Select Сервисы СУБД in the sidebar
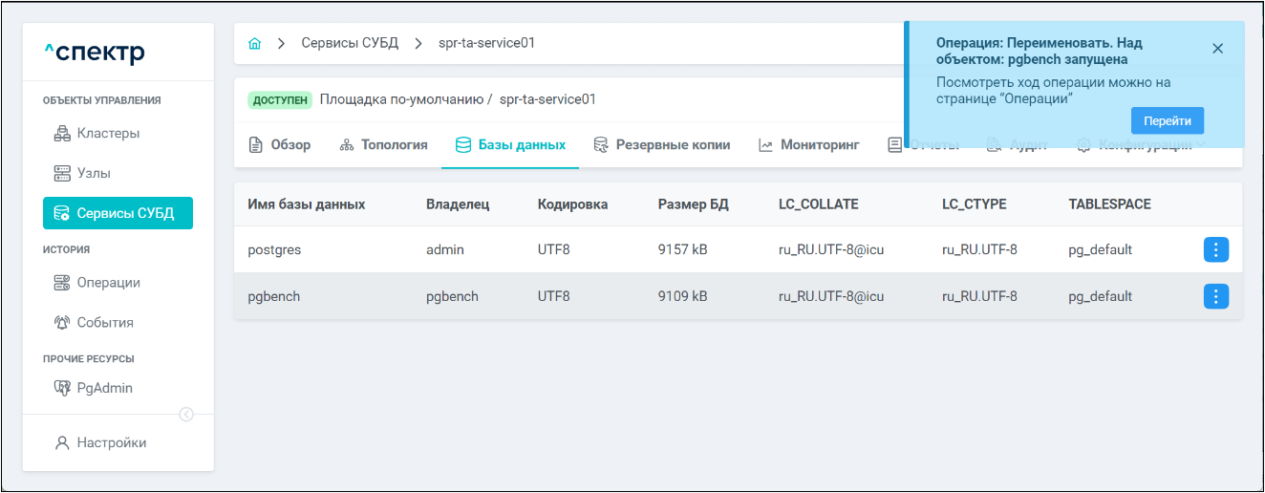 118,213
